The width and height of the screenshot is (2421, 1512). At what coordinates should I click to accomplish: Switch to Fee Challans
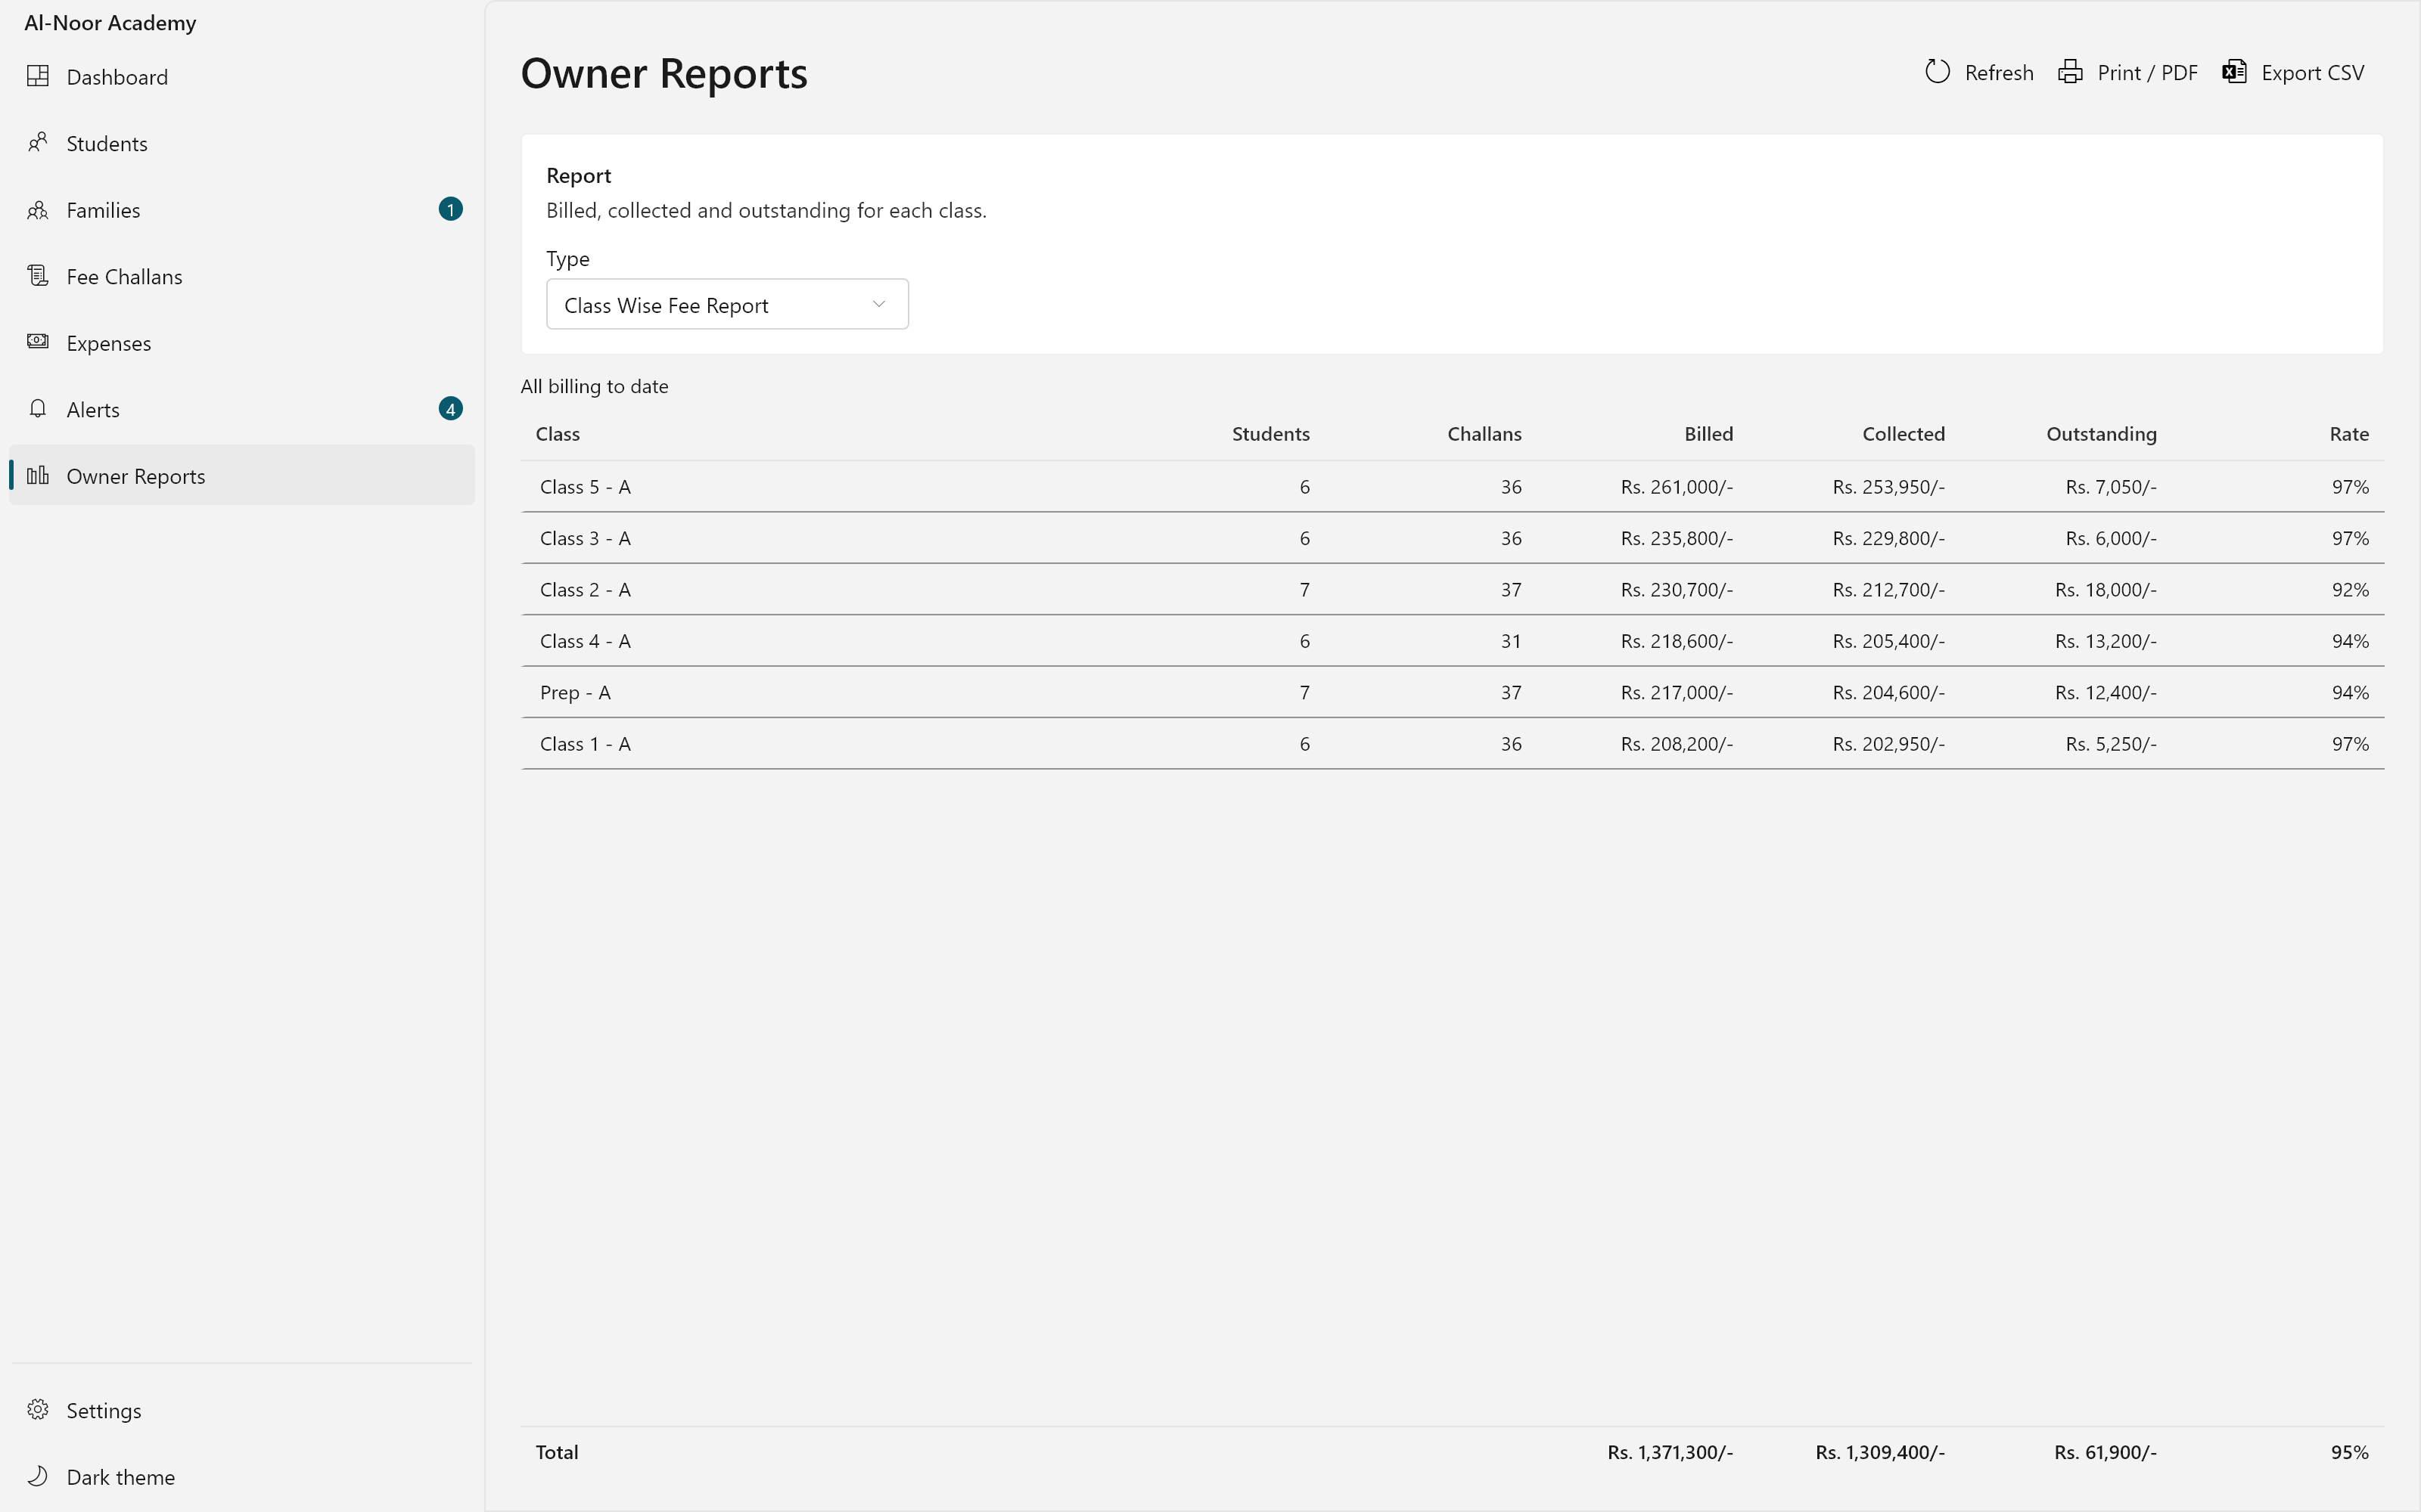click(242, 276)
